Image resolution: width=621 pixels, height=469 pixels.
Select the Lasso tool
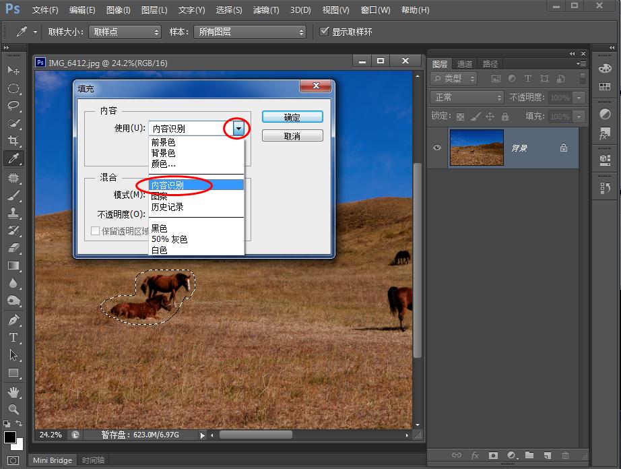13,106
